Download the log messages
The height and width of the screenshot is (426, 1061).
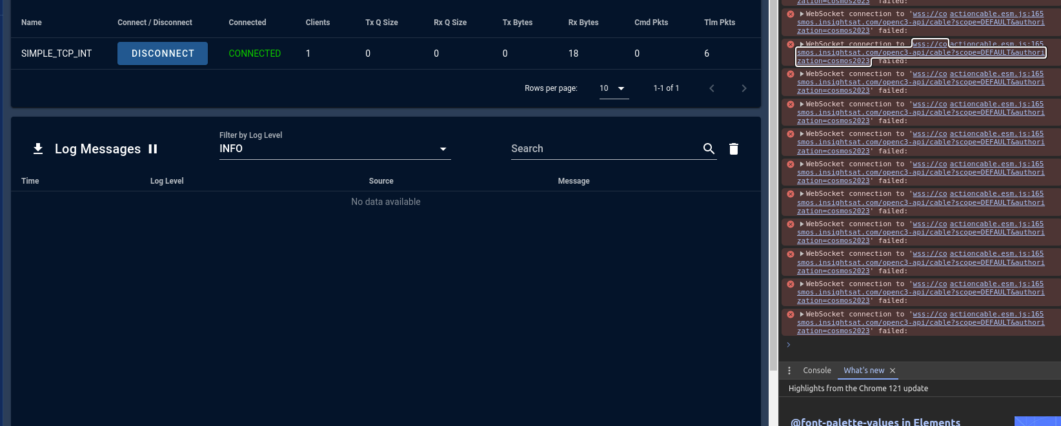pos(38,149)
